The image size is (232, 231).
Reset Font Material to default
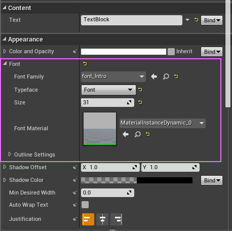coord(148,134)
